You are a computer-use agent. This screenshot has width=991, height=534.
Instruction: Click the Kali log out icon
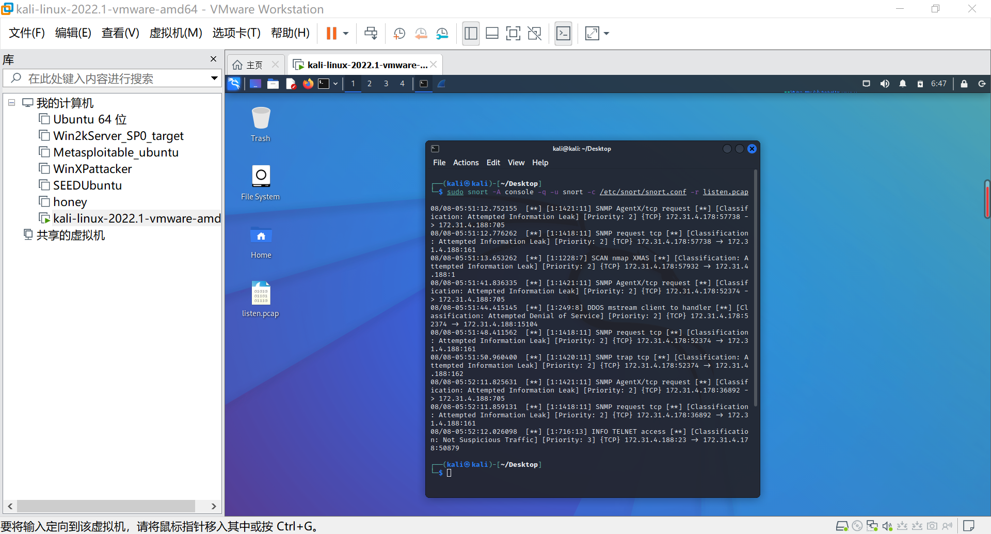982,84
